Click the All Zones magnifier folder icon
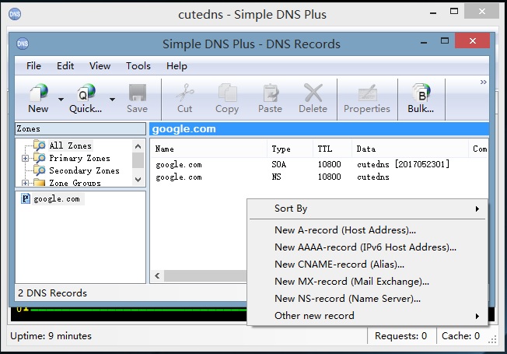 (40, 145)
